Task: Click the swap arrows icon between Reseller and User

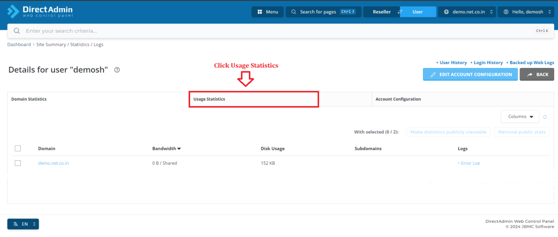Action: tap(399, 12)
